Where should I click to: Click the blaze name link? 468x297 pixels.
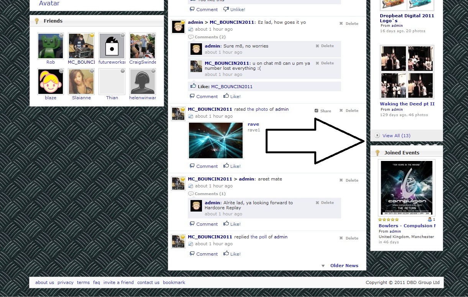[51, 98]
